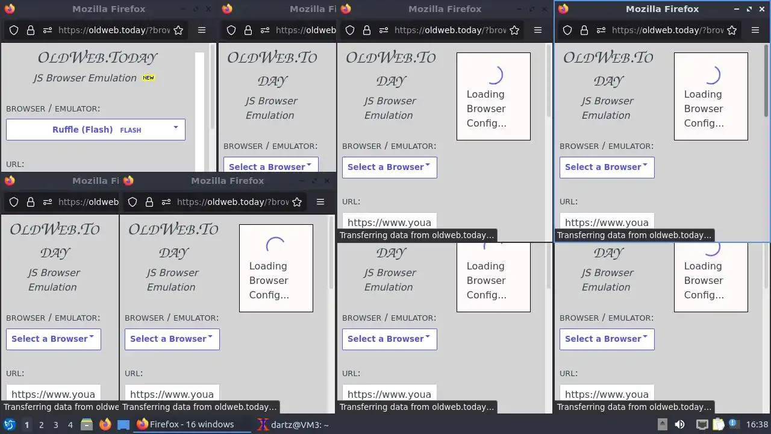Click the network icon in the system tray
This screenshot has width=771, height=434.
tap(702, 424)
